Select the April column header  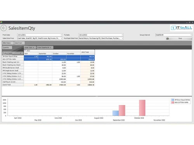pos(31,54)
